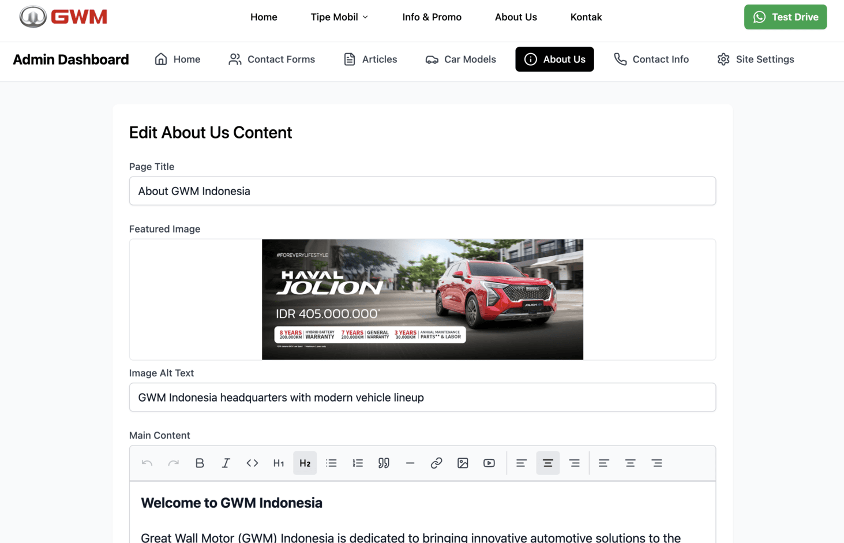Insert an image into Main Content
This screenshot has width=844, height=543.
coord(463,463)
